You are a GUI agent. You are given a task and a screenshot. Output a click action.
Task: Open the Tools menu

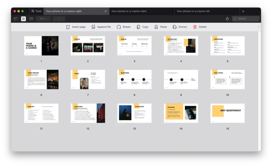click(x=36, y=11)
